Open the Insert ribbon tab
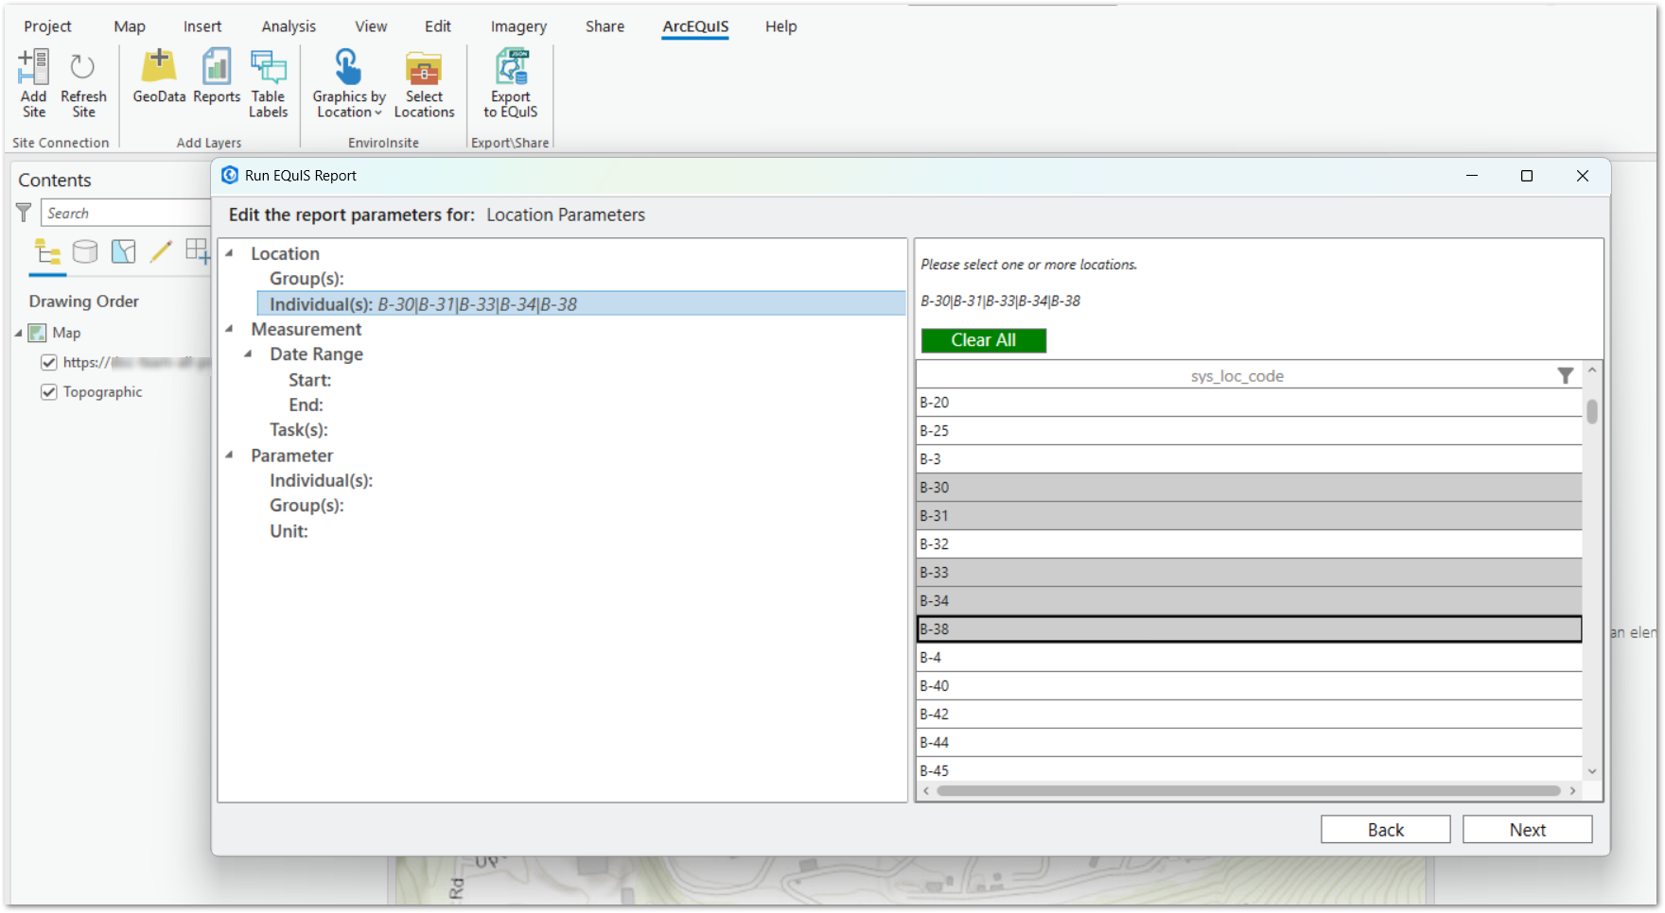The height and width of the screenshot is (913, 1665). click(x=202, y=26)
